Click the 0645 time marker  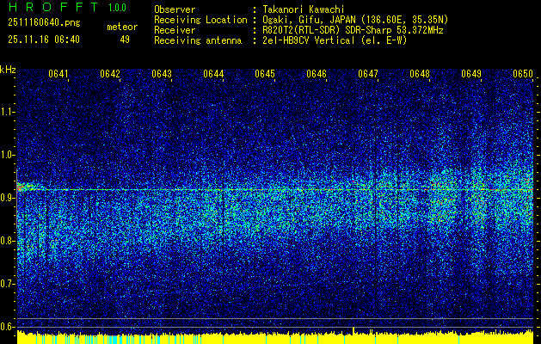[265, 74]
